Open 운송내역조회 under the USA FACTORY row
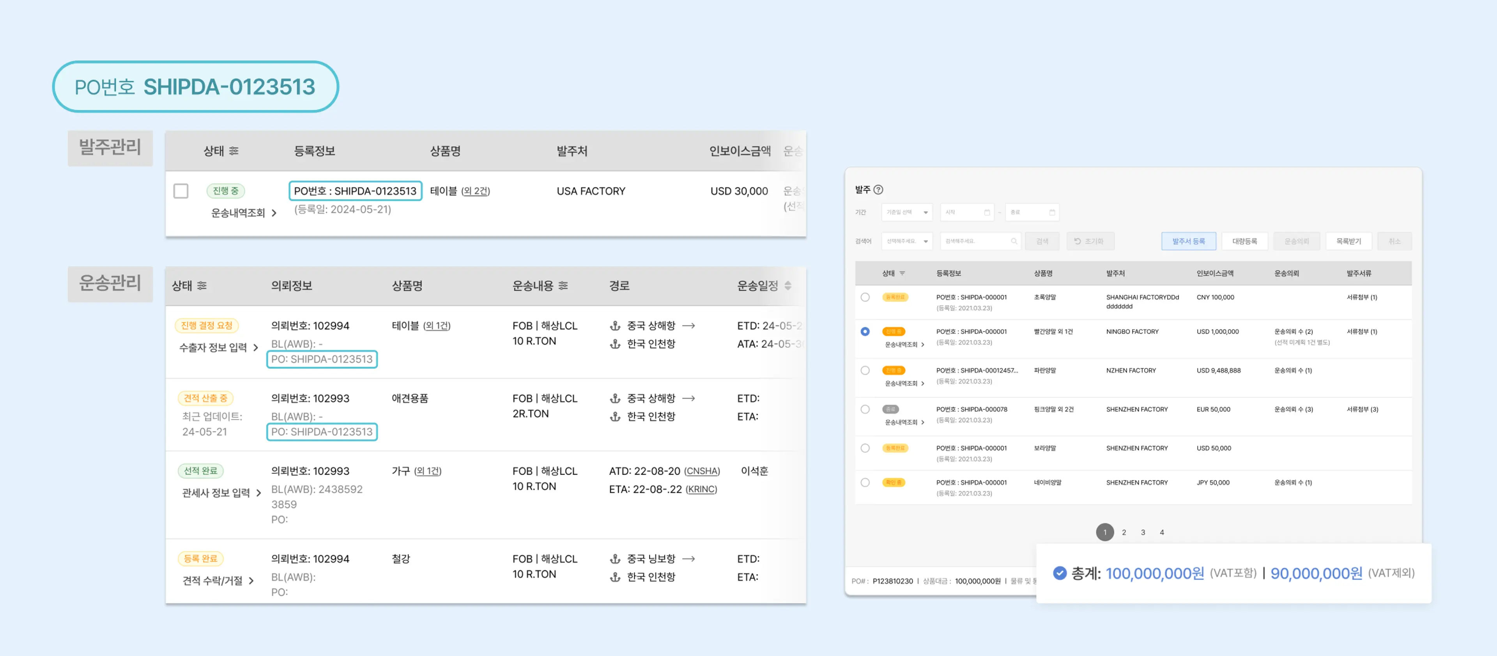The height and width of the screenshot is (656, 1497). click(x=244, y=213)
